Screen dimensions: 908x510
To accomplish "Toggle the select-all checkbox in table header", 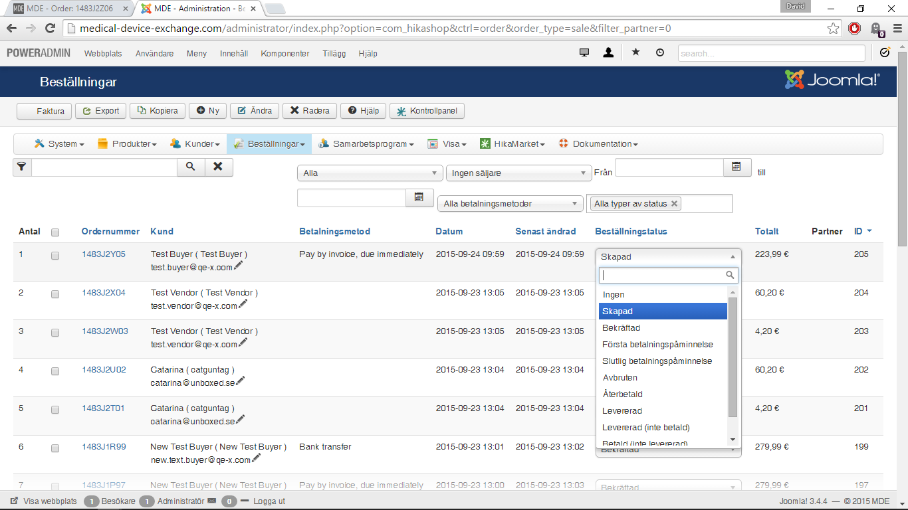I will [55, 232].
